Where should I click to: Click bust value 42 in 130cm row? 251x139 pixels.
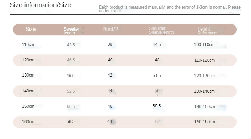coord(110,75)
